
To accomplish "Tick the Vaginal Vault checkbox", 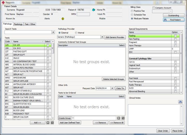I will pyautogui.click(x=175, y=65).
